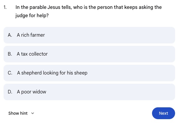Click the Next button

pos(163,113)
